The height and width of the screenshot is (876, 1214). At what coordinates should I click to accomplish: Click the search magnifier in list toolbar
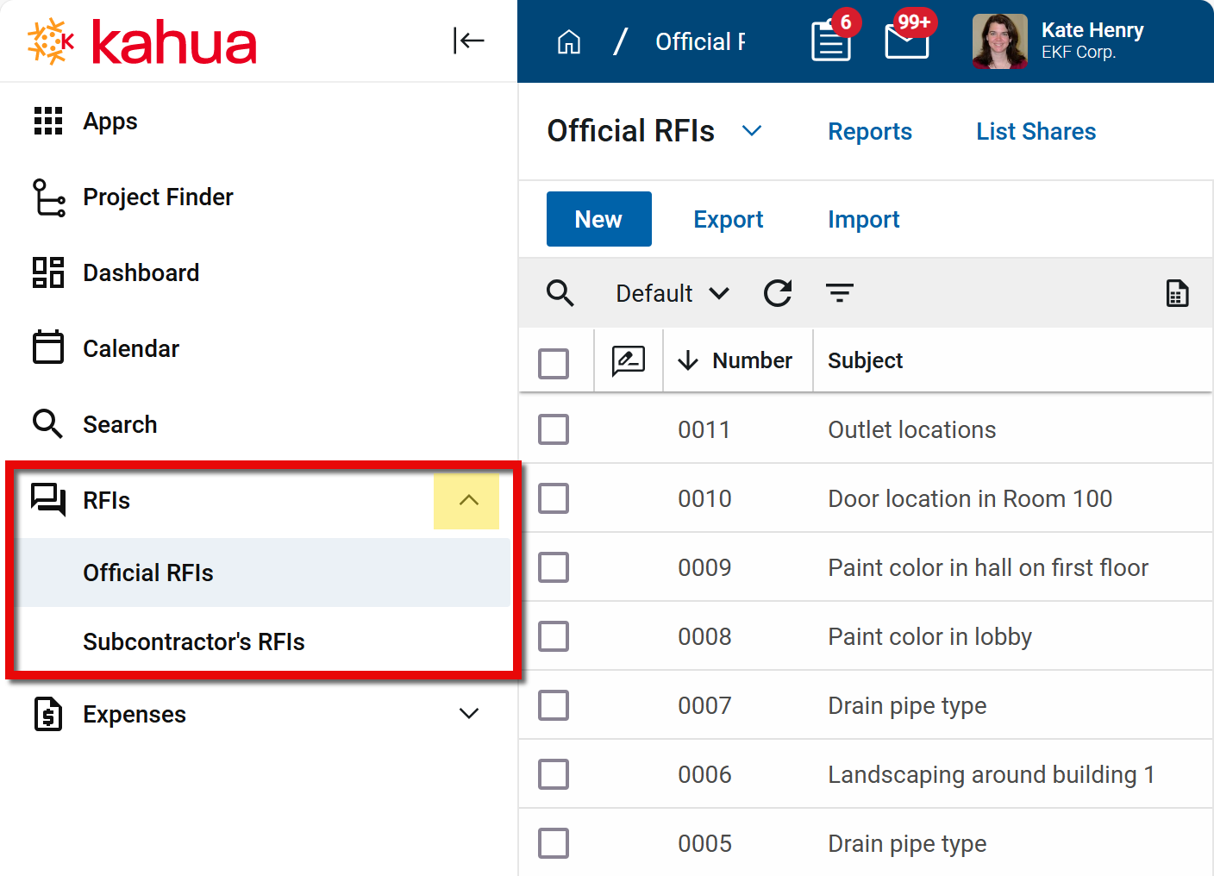point(560,293)
